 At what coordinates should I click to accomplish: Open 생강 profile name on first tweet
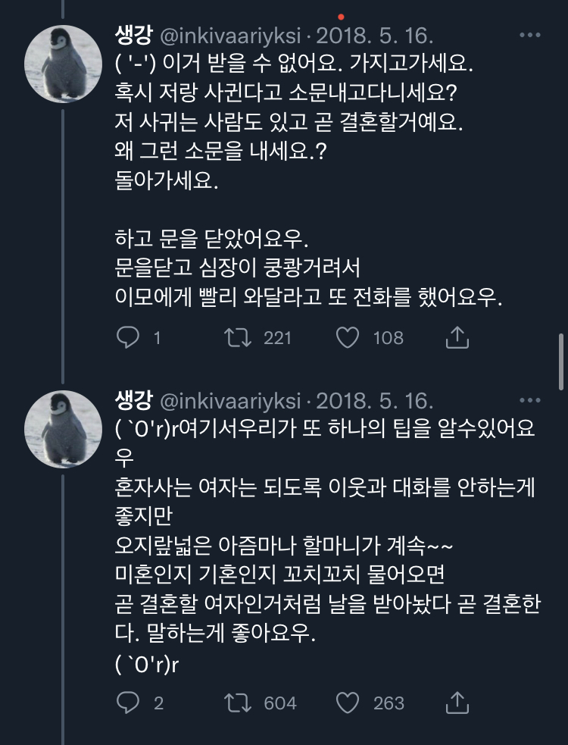click(x=134, y=36)
